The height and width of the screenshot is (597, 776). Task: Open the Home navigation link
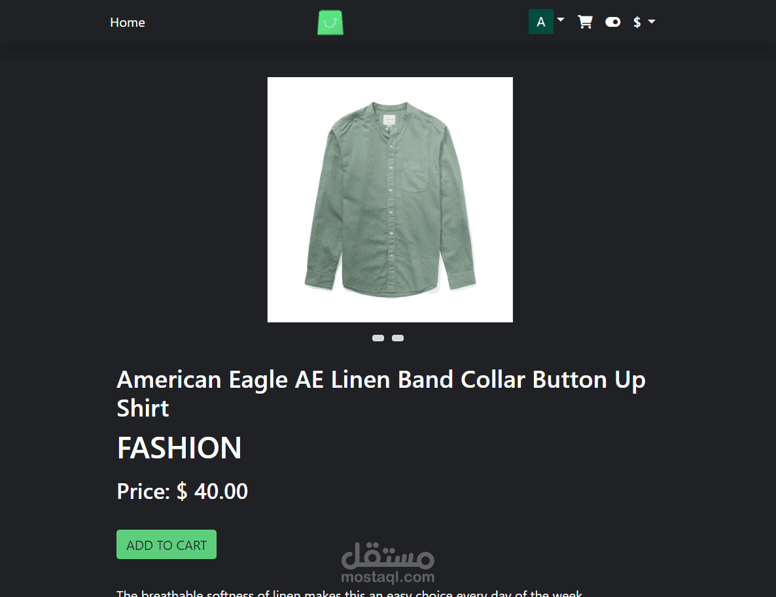[x=127, y=22]
